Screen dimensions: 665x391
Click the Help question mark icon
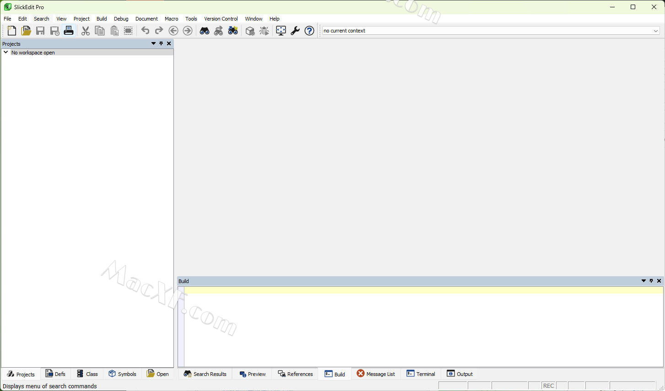coord(309,31)
